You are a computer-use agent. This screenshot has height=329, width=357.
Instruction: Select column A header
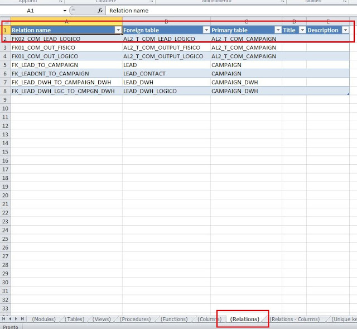point(66,22)
